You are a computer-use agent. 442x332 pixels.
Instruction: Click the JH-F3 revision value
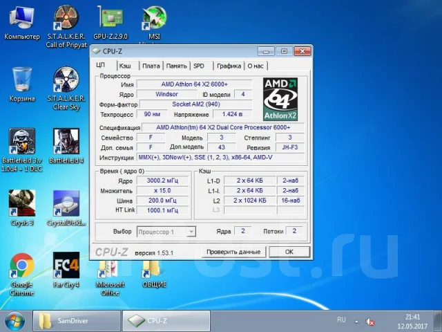pyautogui.click(x=290, y=147)
